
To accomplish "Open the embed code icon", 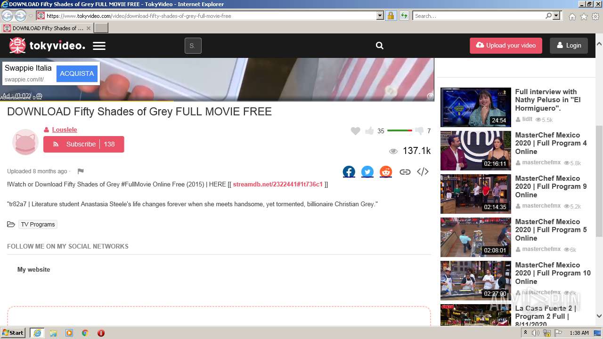I will (x=423, y=172).
